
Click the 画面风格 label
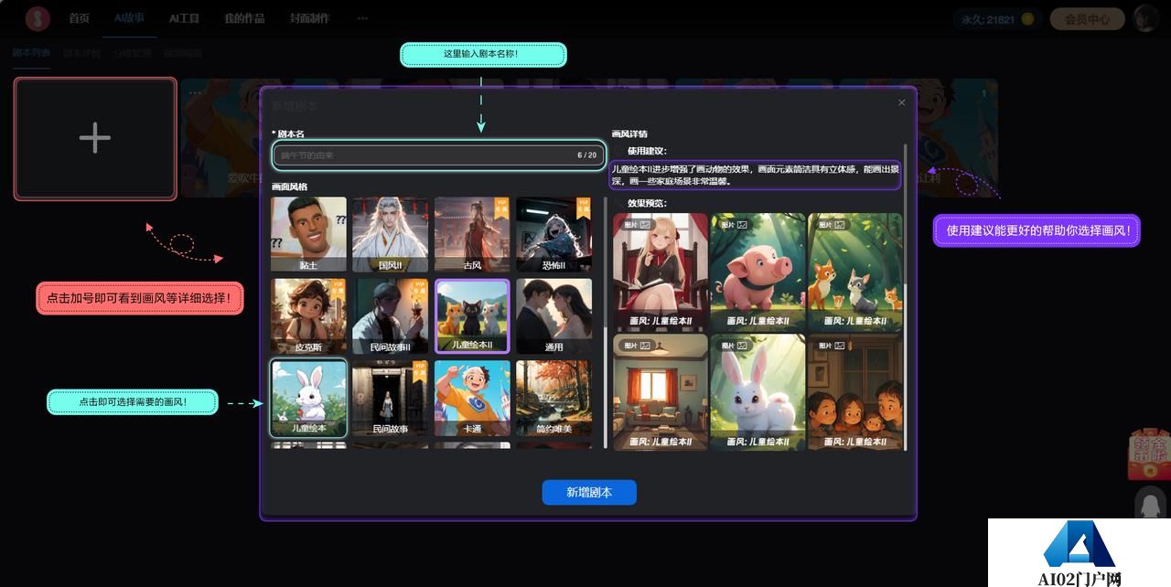click(289, 187)
